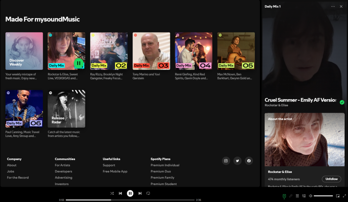Screen dimensions: 348x202
Task: Open the Instagram social icon
Action: pyautogui.click(x=226, y=161)
